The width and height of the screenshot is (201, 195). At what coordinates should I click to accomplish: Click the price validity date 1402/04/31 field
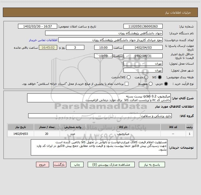tap(143, 56)
